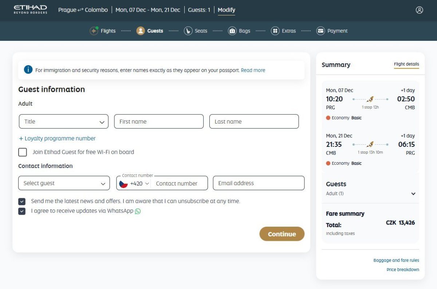Click the Continue button

282,234
